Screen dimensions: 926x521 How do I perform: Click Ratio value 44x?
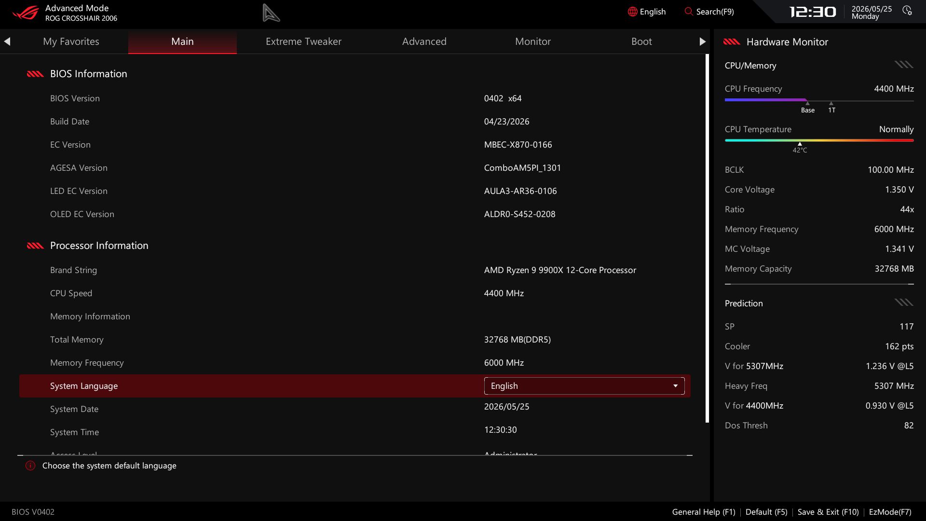click(x=907, y=209)
